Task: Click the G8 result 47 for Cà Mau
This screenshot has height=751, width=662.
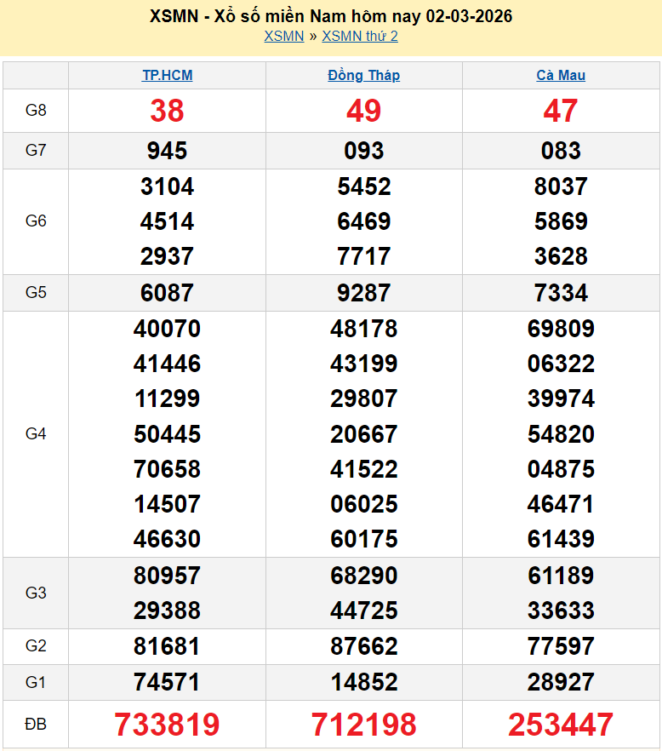Action: click(x=561, y=111)
